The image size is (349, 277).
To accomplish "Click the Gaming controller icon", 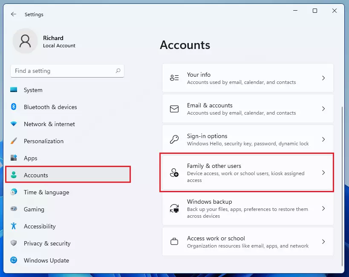I will pyautogui.click(x=14, y=209).
